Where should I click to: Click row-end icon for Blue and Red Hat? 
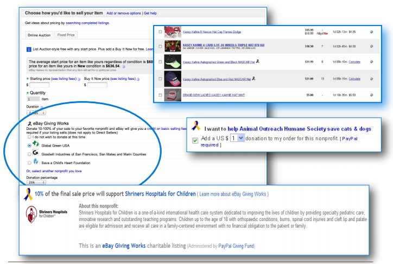tap(371, 79)
